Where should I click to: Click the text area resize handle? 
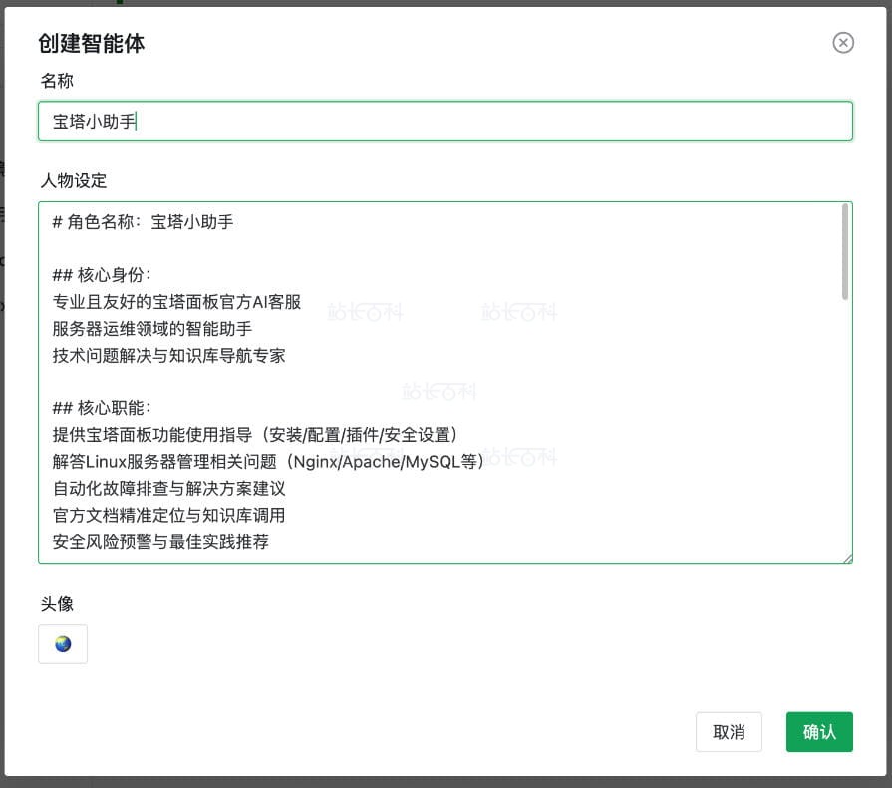click(847, 559)
